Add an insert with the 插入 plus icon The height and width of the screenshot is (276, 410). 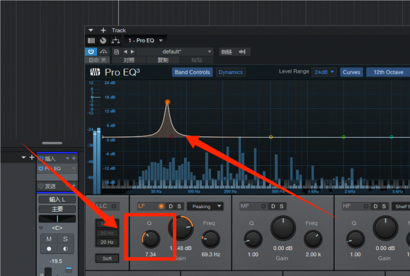[x=74, y=158]
